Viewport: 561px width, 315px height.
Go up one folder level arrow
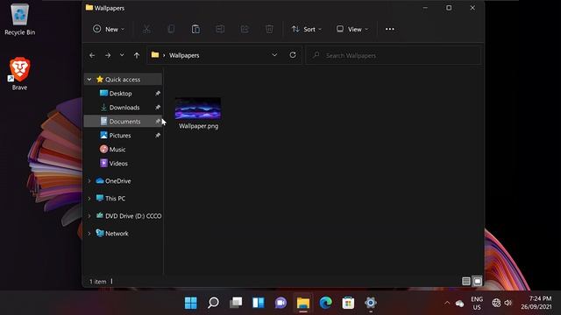click(137, 55)
